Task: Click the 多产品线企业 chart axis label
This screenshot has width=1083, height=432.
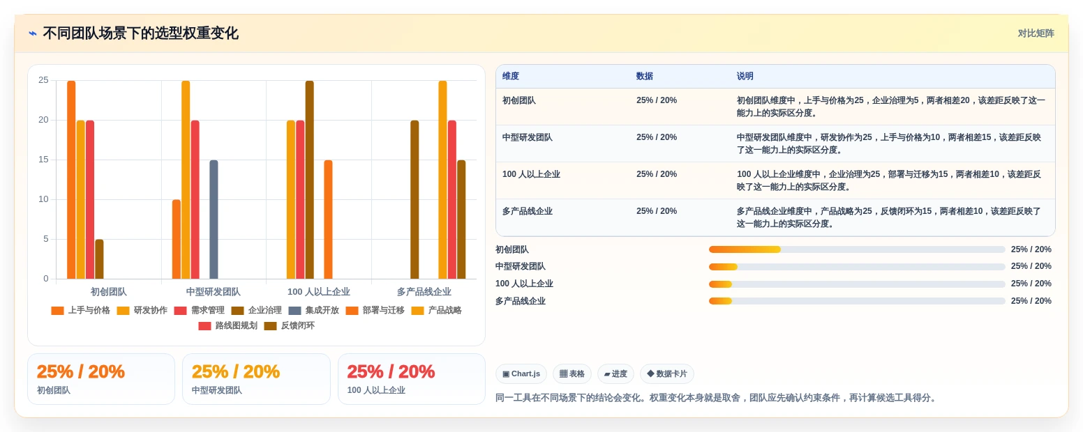Action: coord(424,292)
